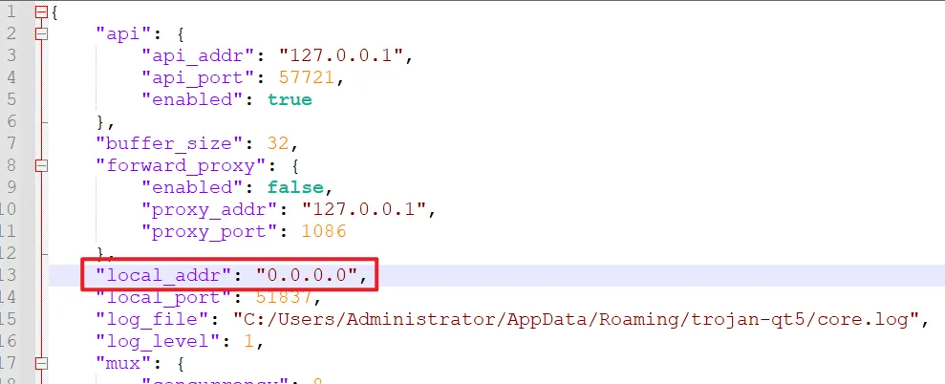Collapse the "forward_proxy" block fold marker

40,165
